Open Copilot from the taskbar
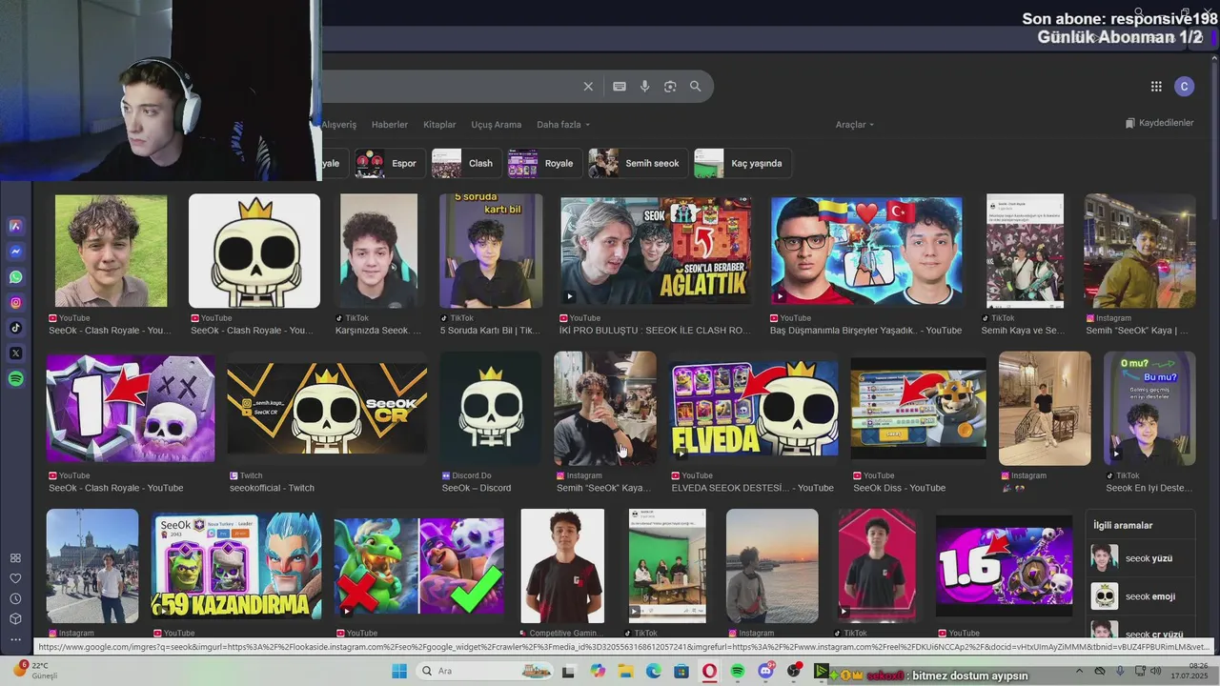The image size is (1220, 686). click(598, 671)
